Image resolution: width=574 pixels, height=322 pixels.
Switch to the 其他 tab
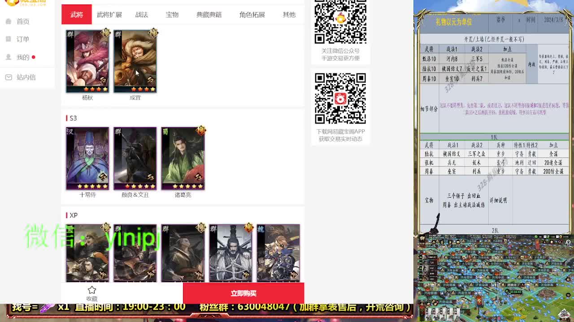(x=289, y=15)
